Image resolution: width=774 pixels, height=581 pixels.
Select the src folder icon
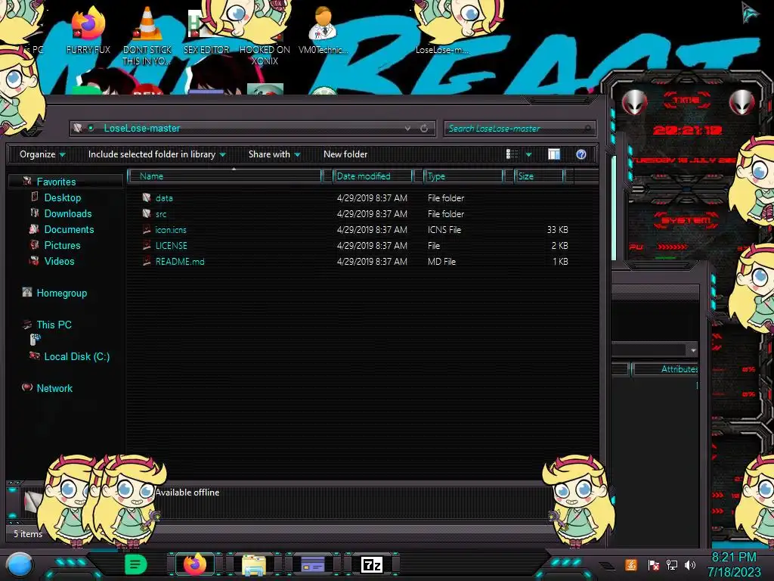pos(147,213)
